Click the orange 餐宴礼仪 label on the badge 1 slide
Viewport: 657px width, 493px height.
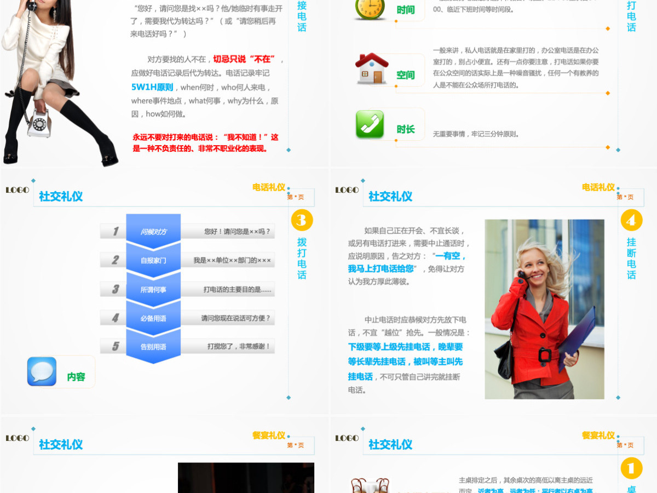pyautogui.click(x=598, y=435)
